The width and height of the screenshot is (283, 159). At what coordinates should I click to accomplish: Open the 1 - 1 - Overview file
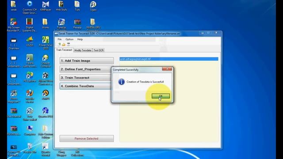[x=14, y=44]
